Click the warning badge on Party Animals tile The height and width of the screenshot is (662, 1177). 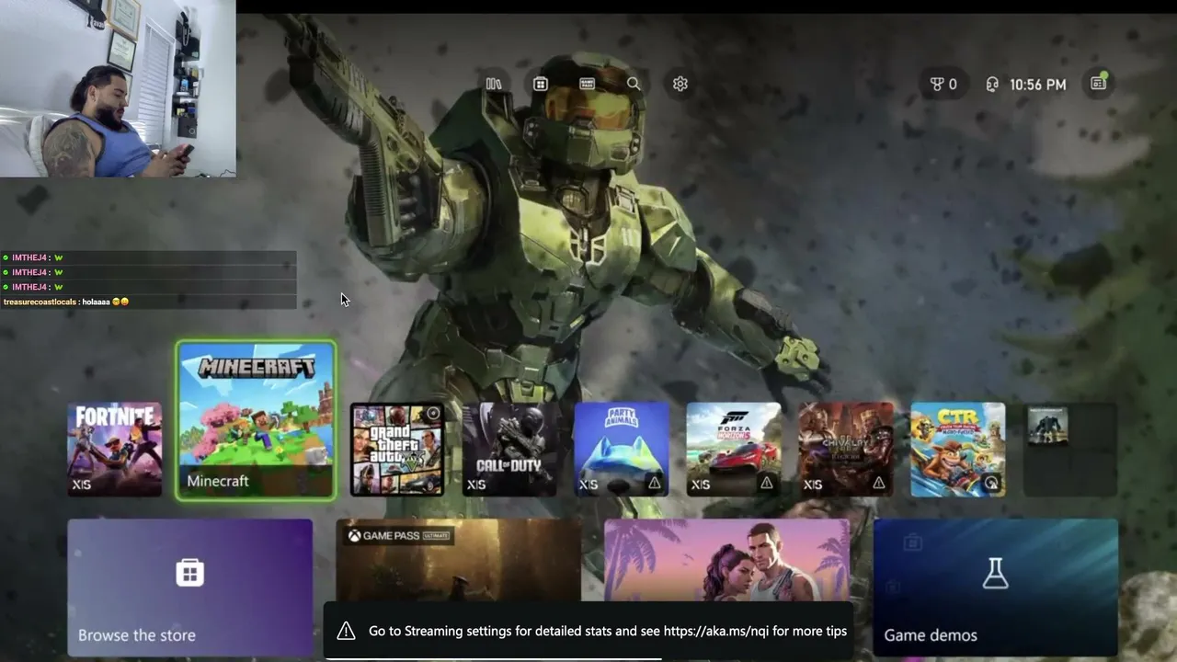pos(655,483)
